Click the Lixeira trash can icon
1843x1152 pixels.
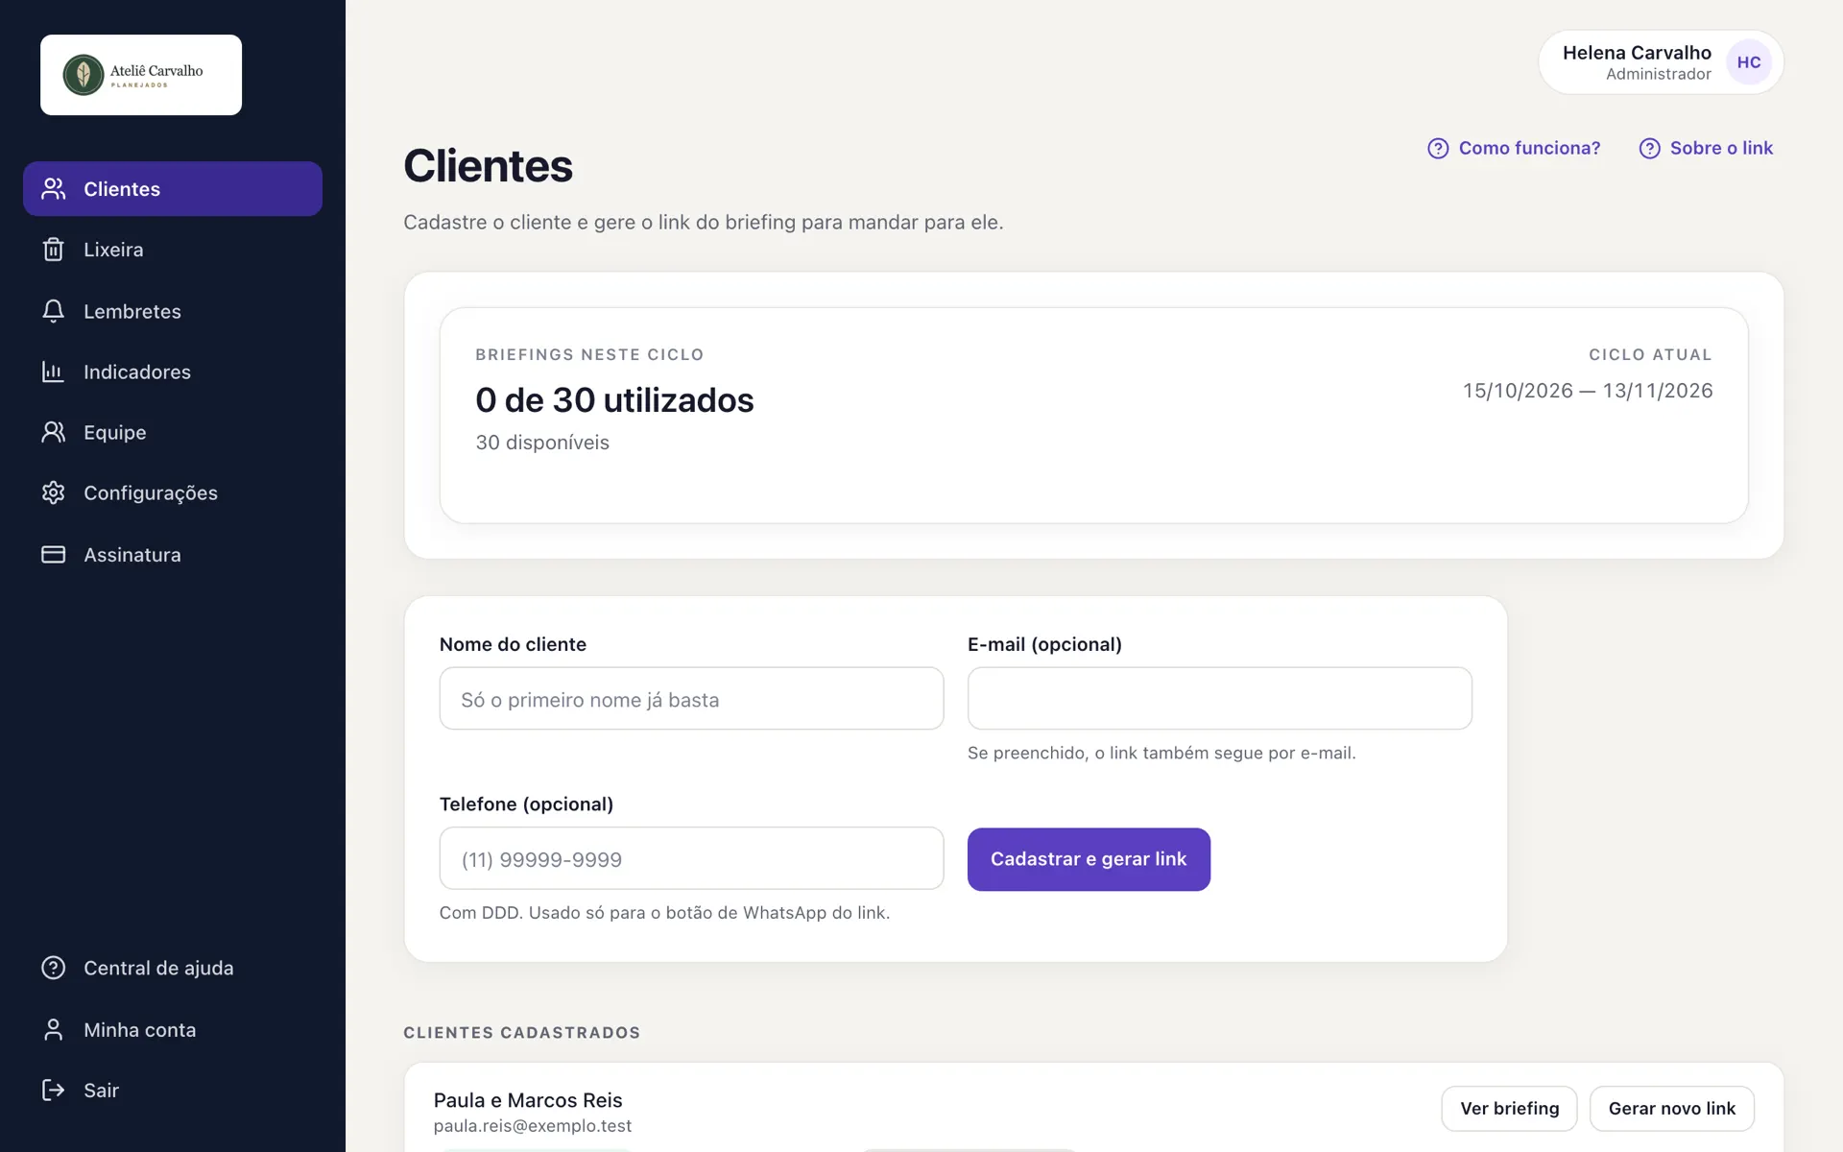(54, 250)
